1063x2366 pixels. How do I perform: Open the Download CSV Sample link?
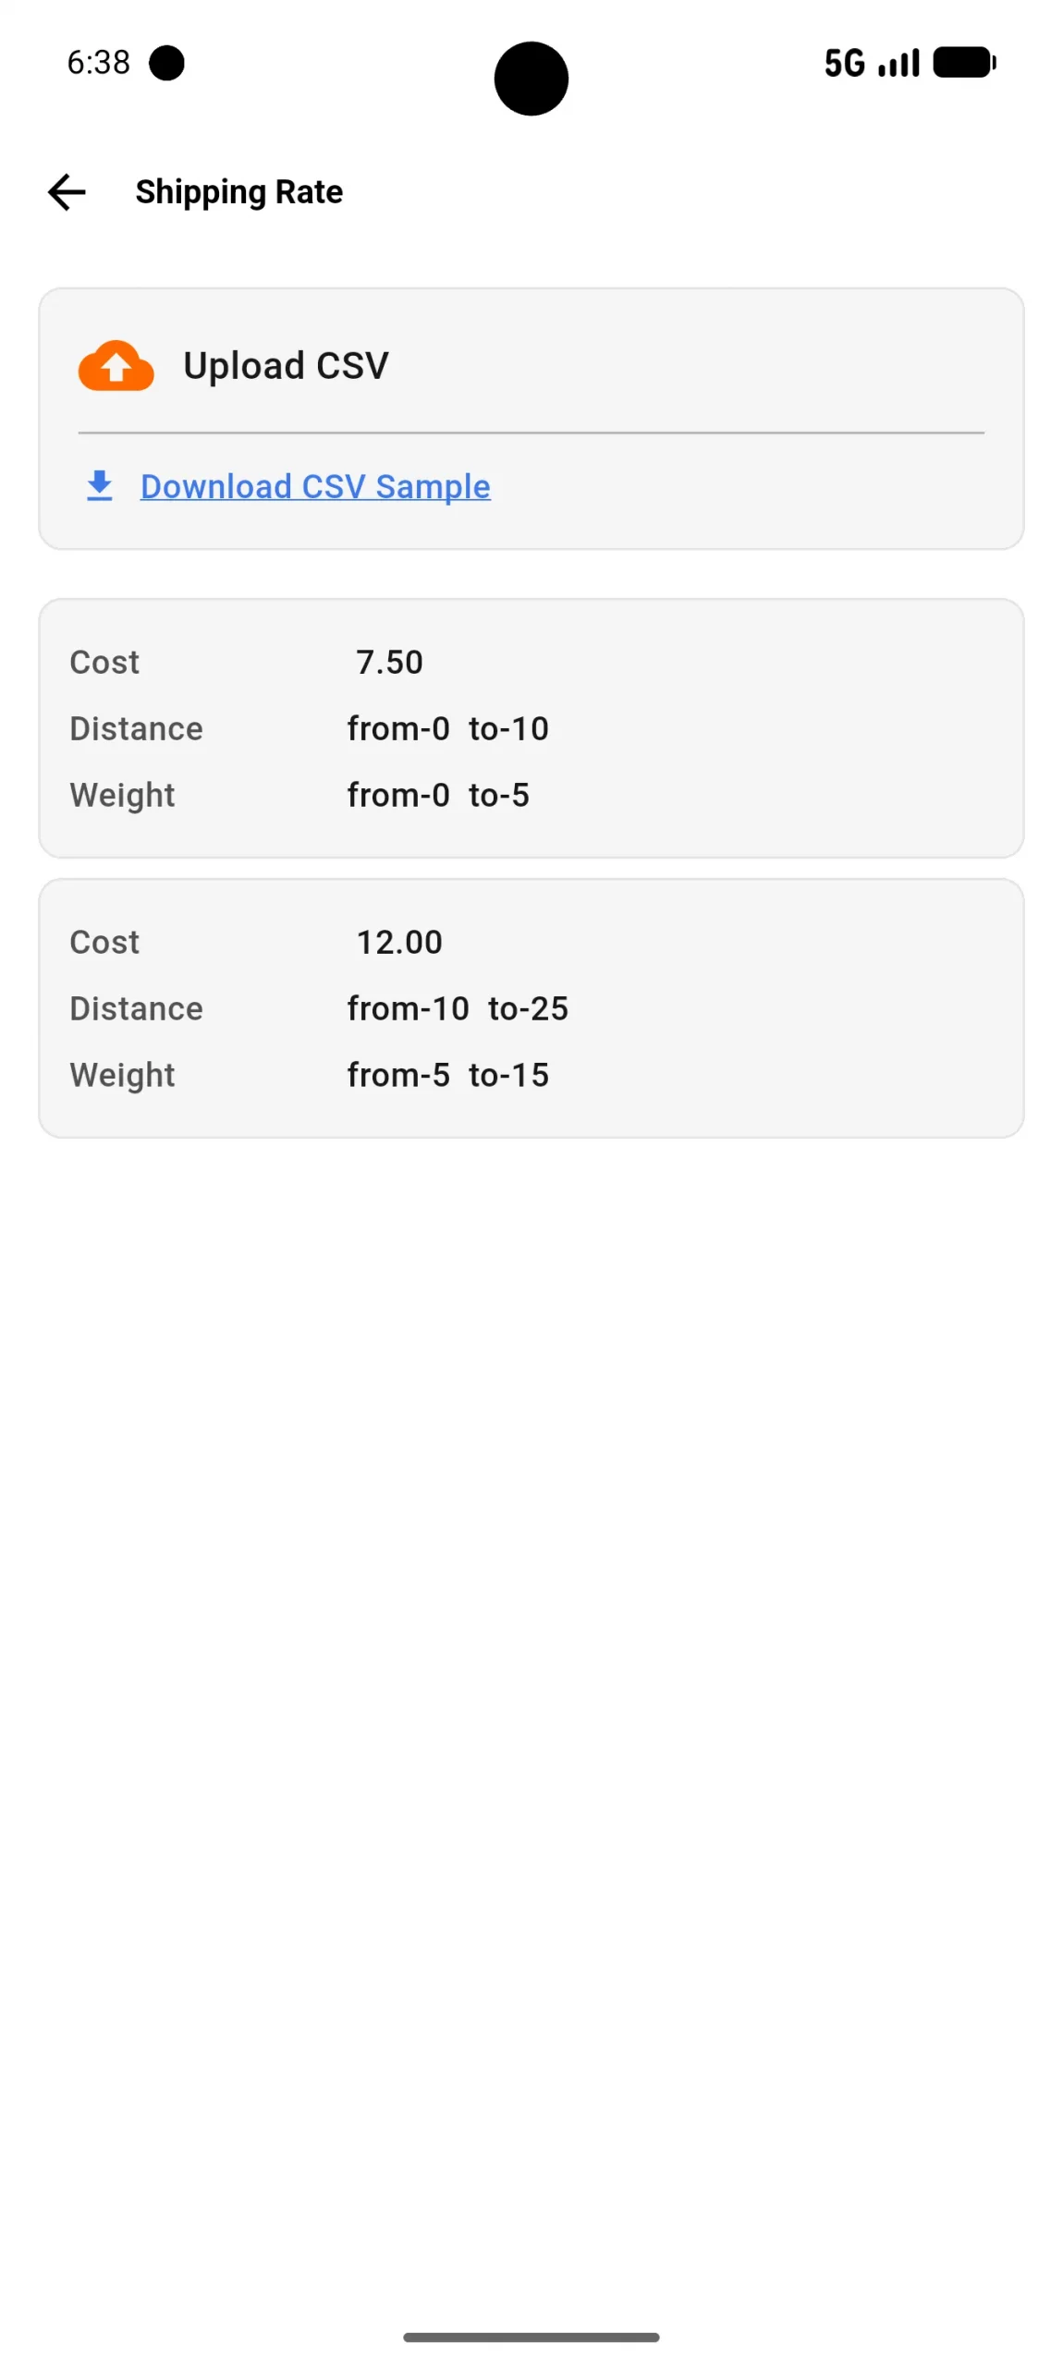[x=315, y=486]
